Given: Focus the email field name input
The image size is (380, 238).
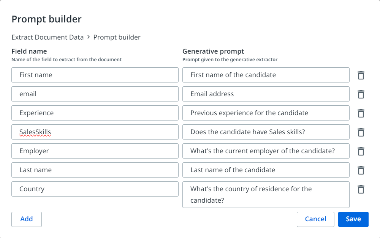Looking at the screenshot, I should tap(95, 94).
